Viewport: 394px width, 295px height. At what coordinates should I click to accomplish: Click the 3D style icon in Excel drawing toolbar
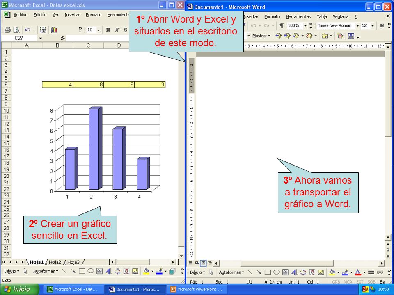pos(172,271)
